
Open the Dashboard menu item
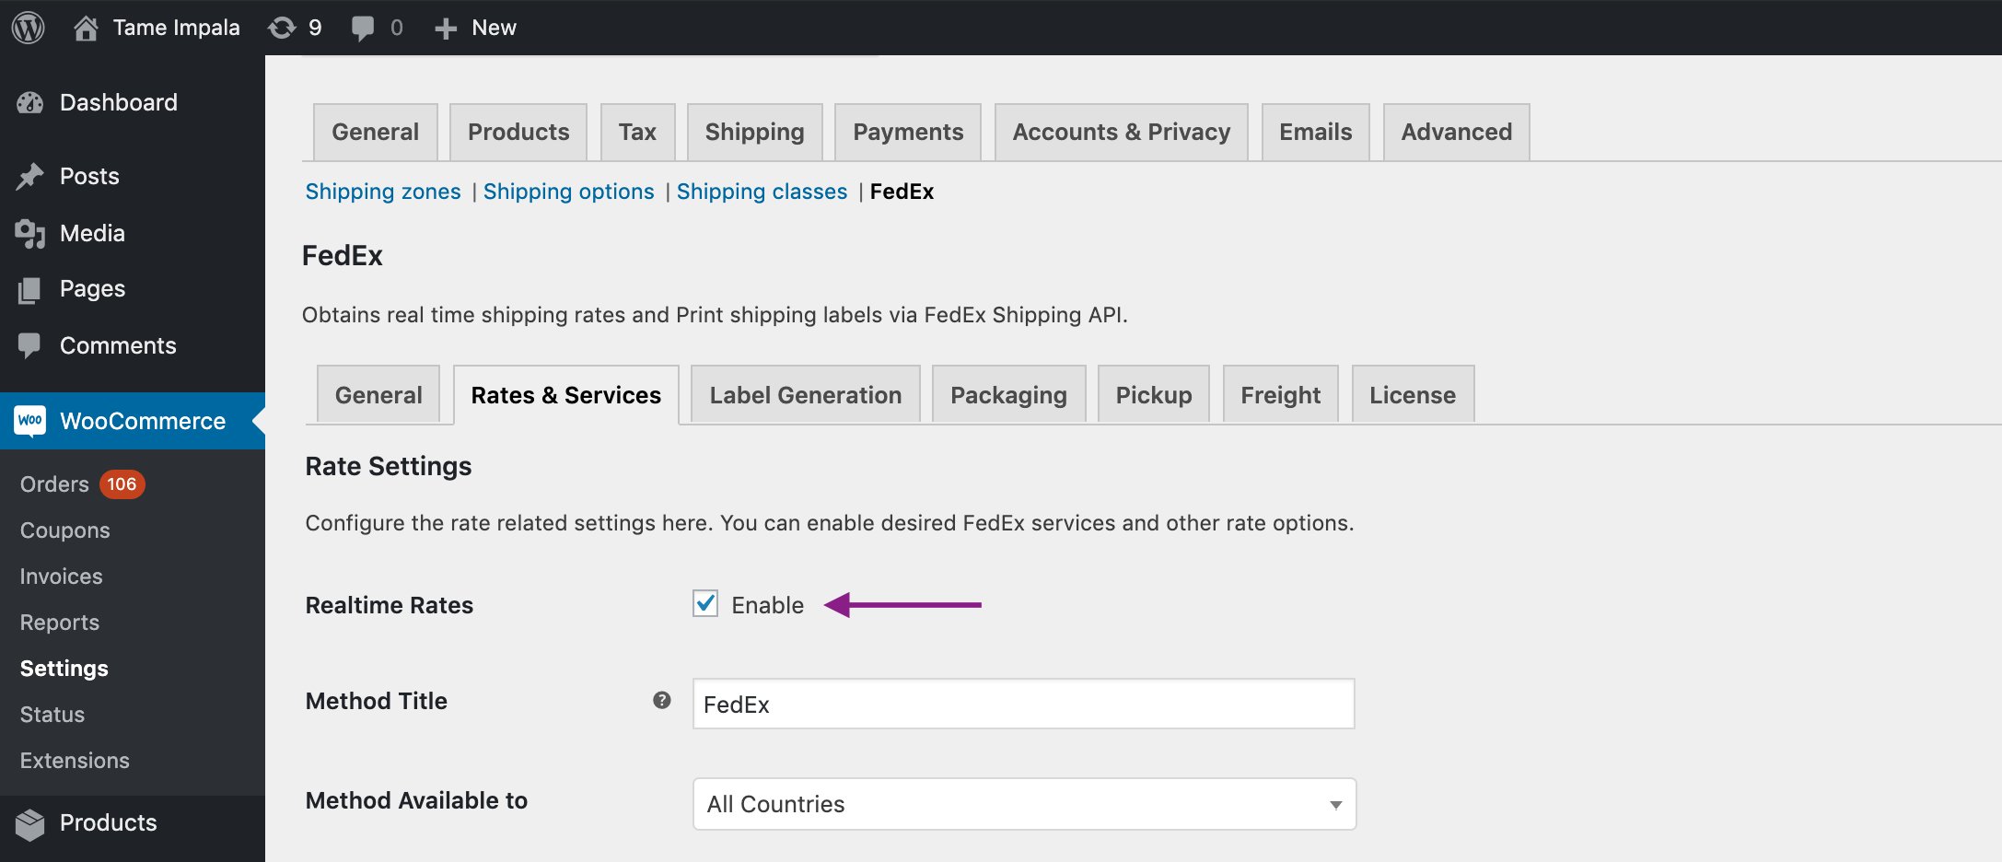[133, 102]
